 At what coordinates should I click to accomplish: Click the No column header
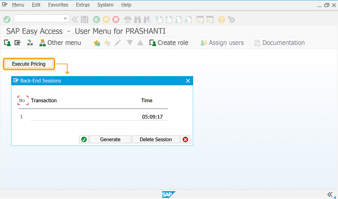23,100
